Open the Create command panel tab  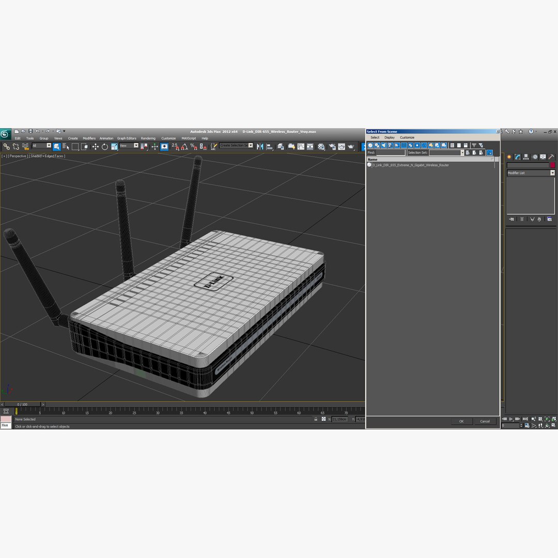point(509,157)
